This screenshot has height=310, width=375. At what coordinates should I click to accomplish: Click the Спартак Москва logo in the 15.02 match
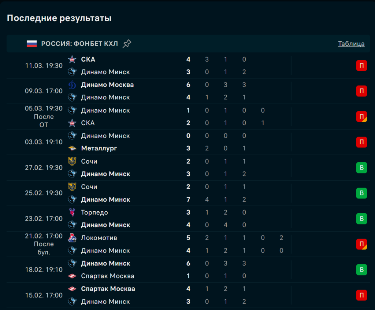click(x=72, y=289)
